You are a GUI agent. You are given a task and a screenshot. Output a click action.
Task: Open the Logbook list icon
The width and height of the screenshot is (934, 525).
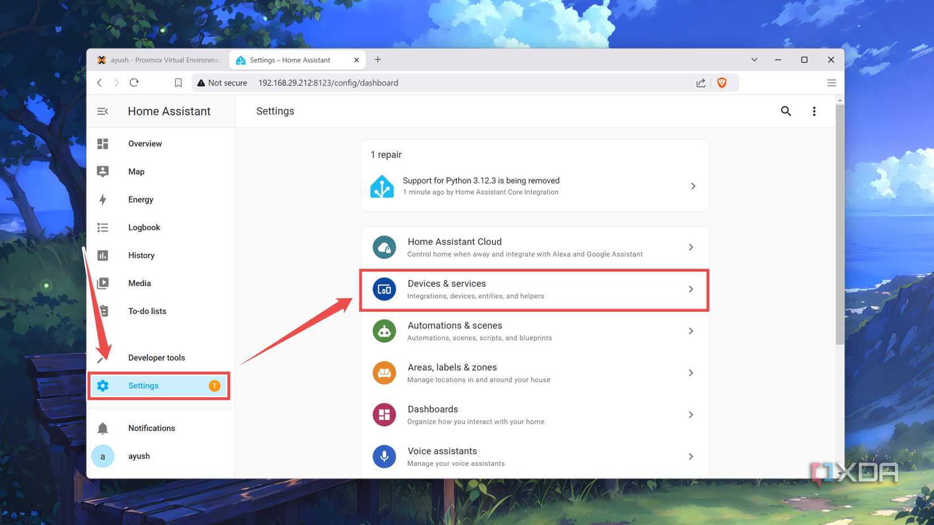pos(102,227)
